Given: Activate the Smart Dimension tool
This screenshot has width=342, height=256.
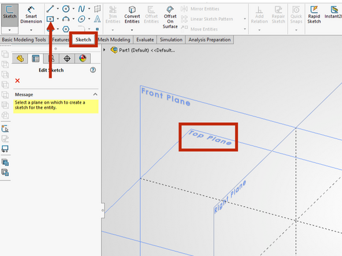Looking at the screenshot, I should tap(31, 15).
